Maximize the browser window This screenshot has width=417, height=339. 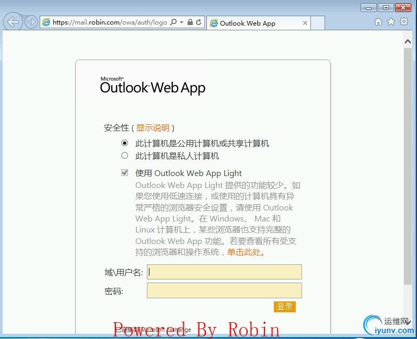386,7
